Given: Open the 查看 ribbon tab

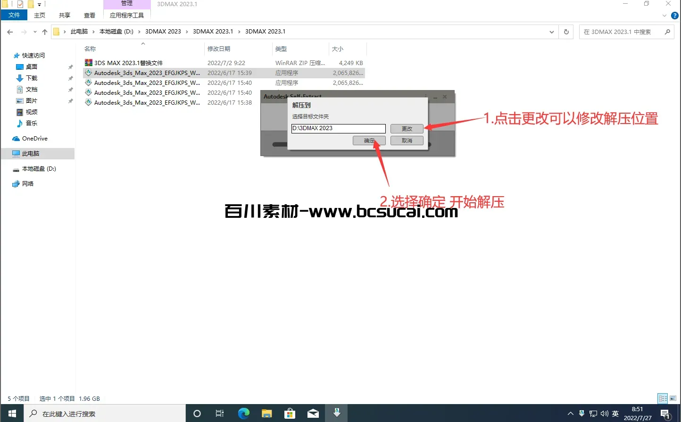Looking at the screenshot, I should (90, 15).
